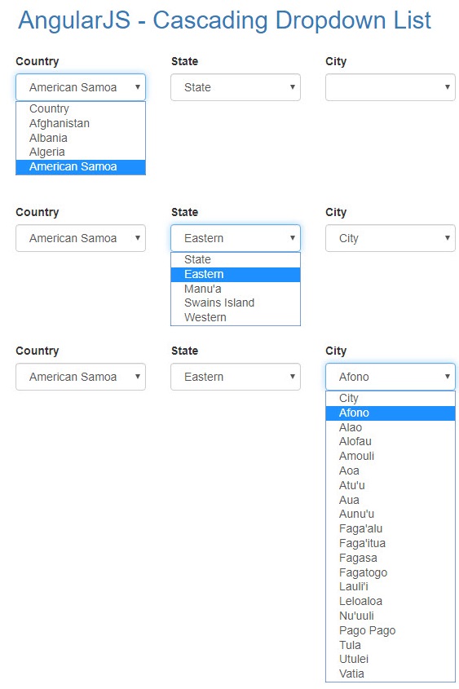Pick Vatia at bottom of city list
Screen dimensions: 459x689
click(x=390, y=674)
